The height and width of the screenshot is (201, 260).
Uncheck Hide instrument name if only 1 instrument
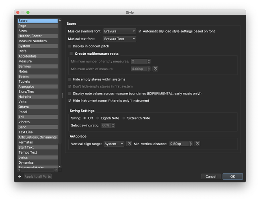click(x=70, y=100)
